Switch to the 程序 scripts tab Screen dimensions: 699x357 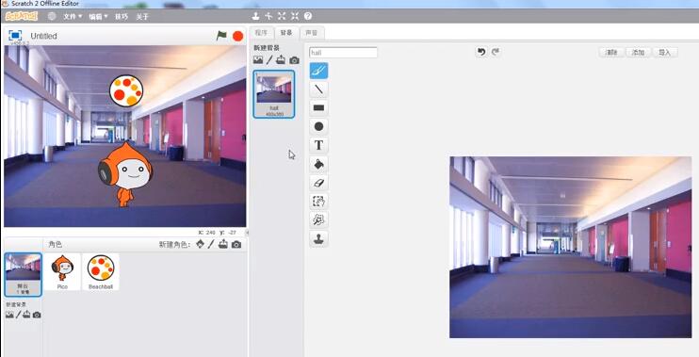point(262,33)
